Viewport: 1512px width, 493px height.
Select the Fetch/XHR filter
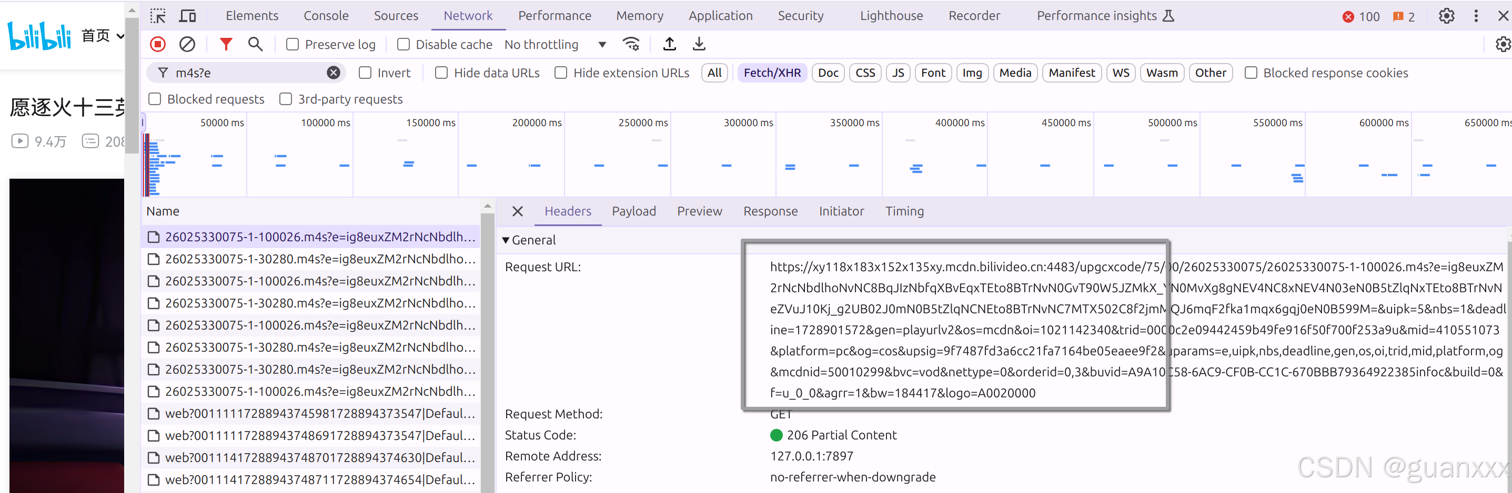coord(772,73)
